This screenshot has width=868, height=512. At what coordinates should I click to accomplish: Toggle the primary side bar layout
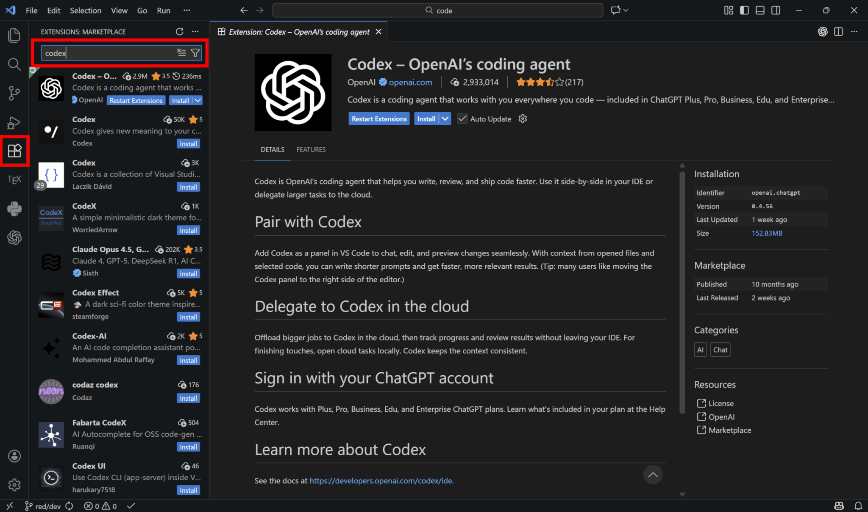pyautogui.click(x=744, y=11)
